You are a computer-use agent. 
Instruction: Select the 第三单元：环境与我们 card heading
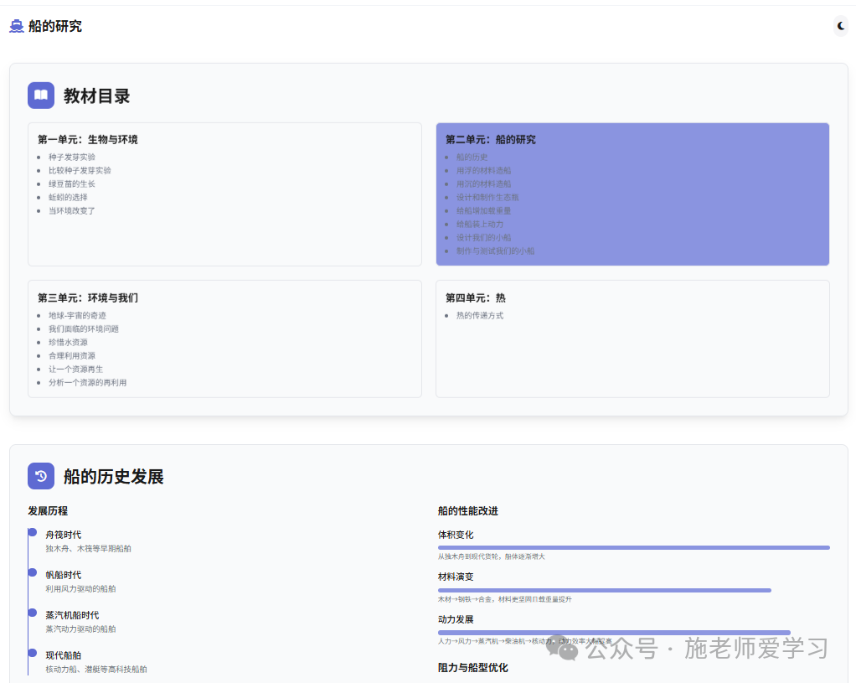coord(87,298)
